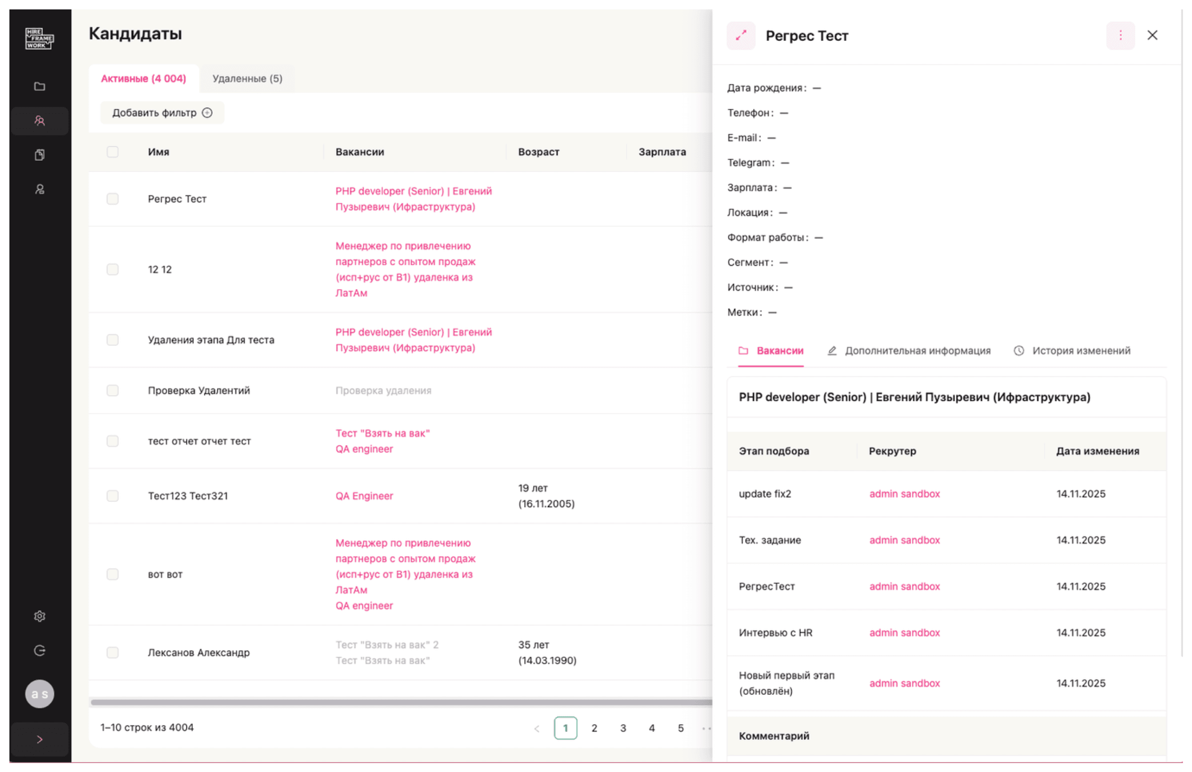Open settings gear in sidebar

click(40, 617)
